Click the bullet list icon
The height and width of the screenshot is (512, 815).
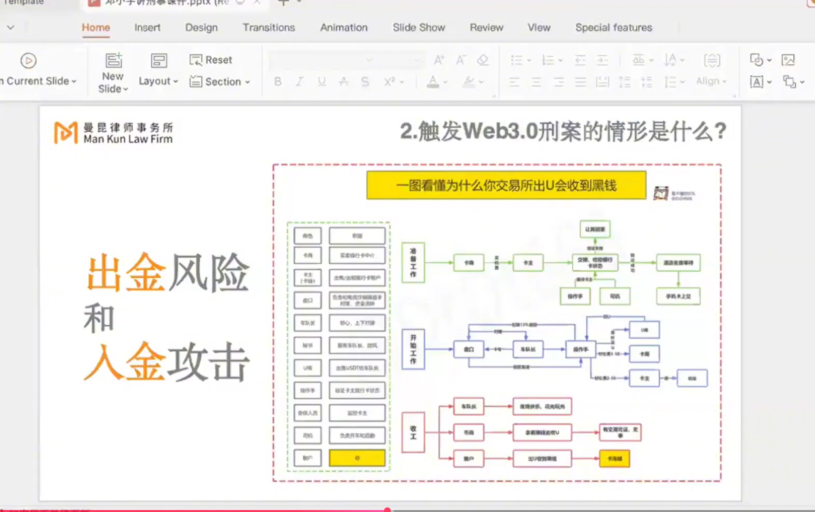(517, 60)
